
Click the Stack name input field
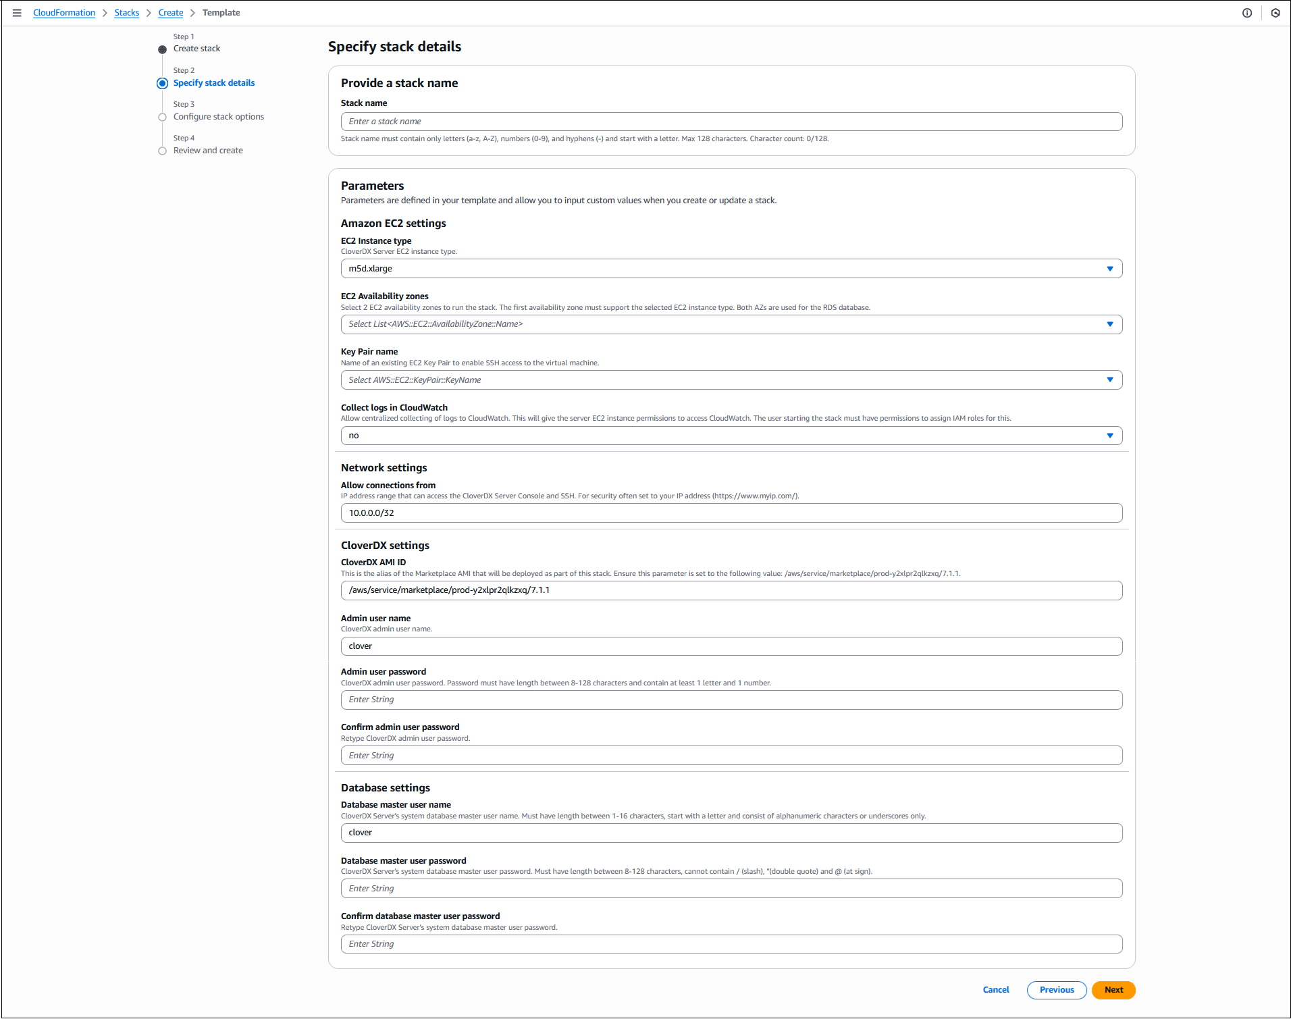[731, 121]
